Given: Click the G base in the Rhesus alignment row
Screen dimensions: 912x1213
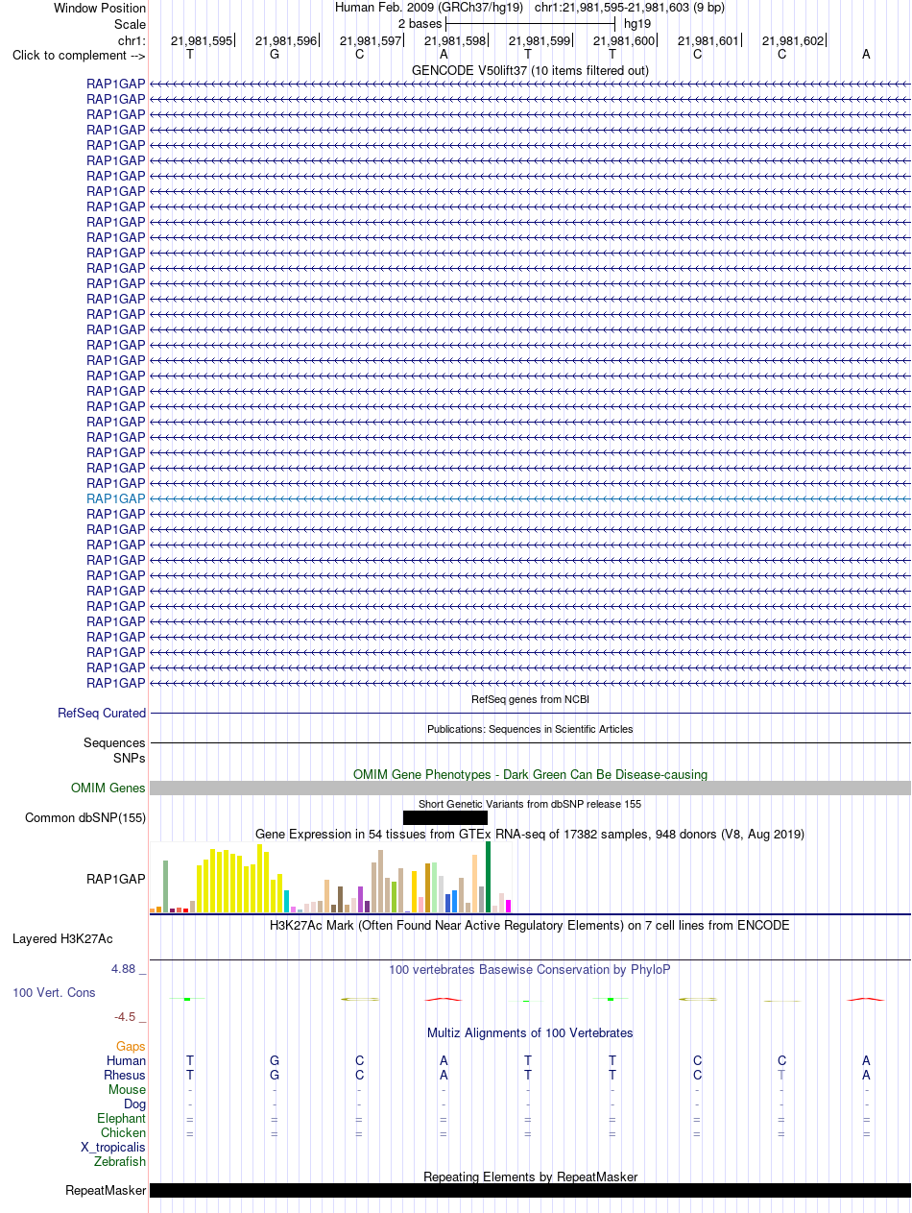Looking at the screenshot, I should tap(275, 1075).
